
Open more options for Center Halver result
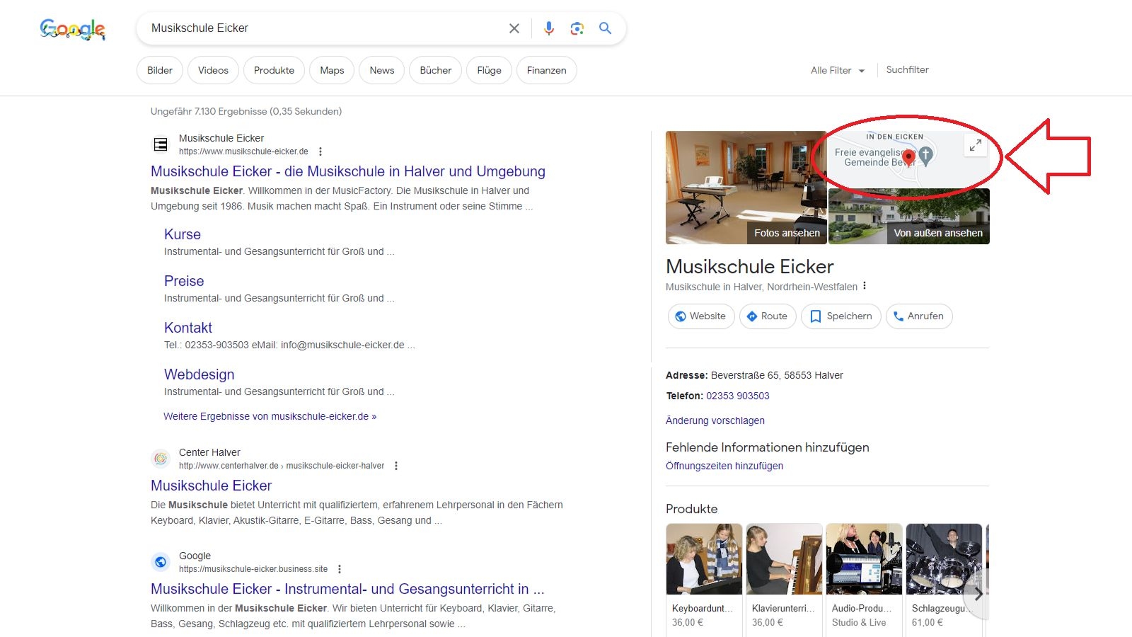coord(396,466)
